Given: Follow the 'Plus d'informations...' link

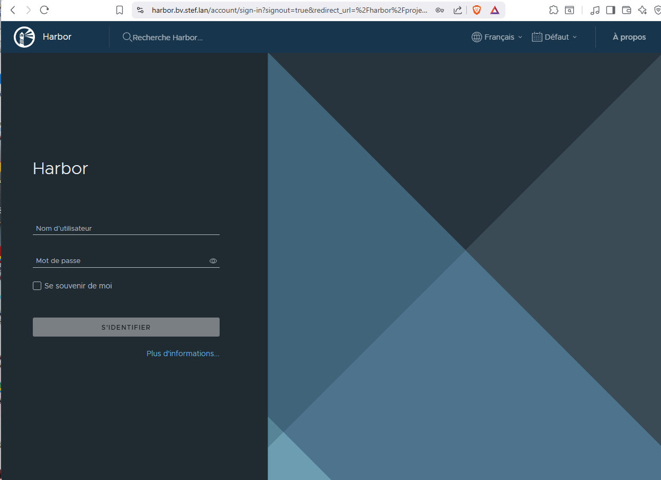Looking at the screenshot, I should [x=183, y=354].
